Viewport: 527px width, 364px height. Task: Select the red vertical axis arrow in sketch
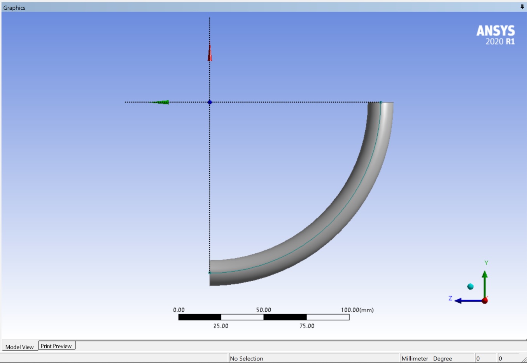(x=210, y=52)
